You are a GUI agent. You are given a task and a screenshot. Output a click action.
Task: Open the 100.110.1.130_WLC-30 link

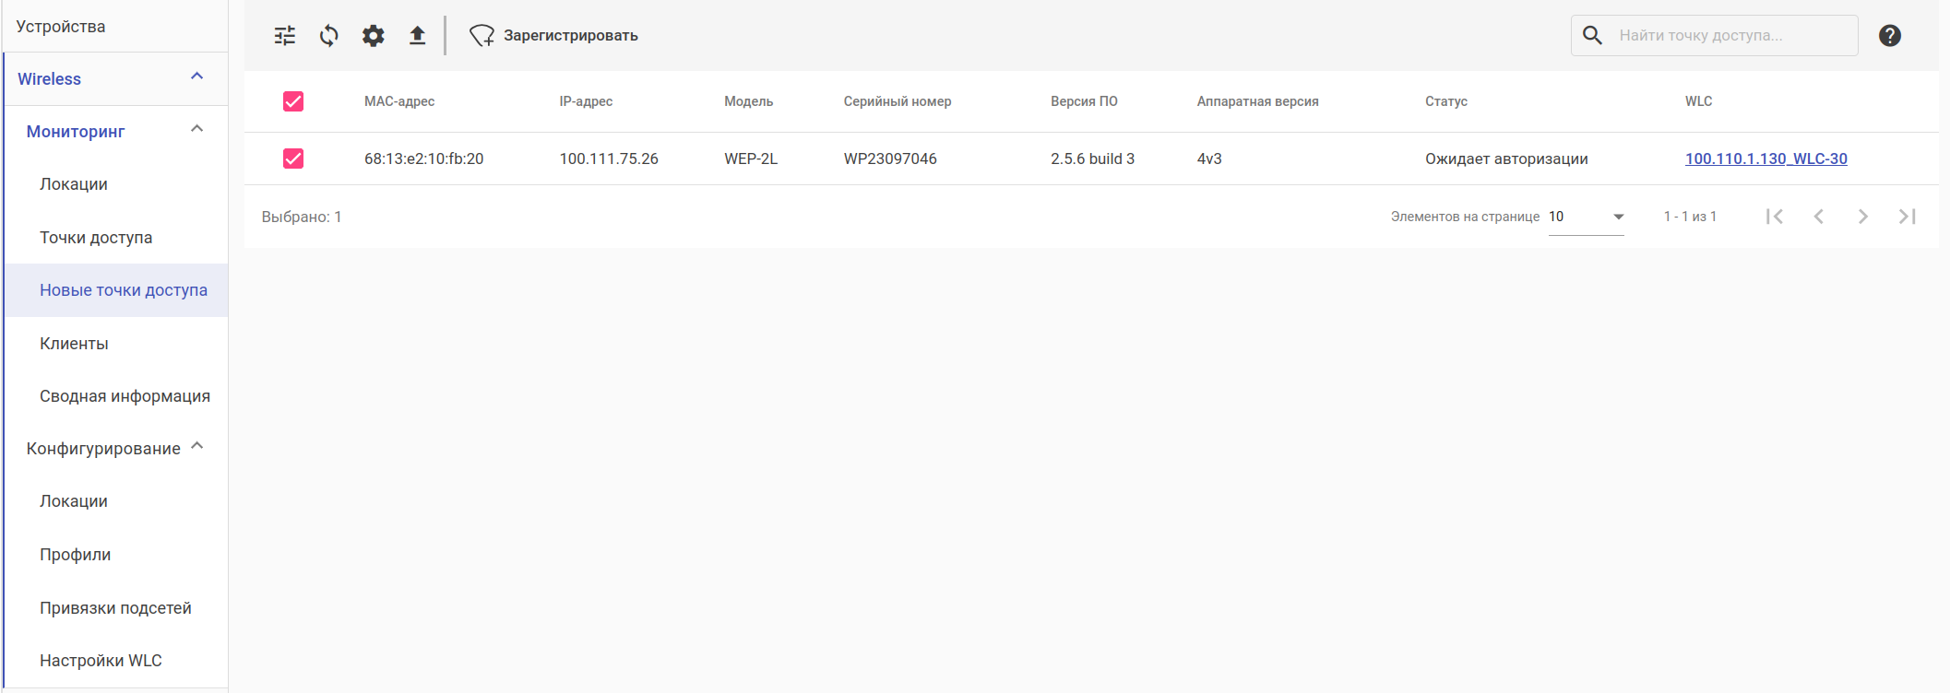[x=1766, y=159]
